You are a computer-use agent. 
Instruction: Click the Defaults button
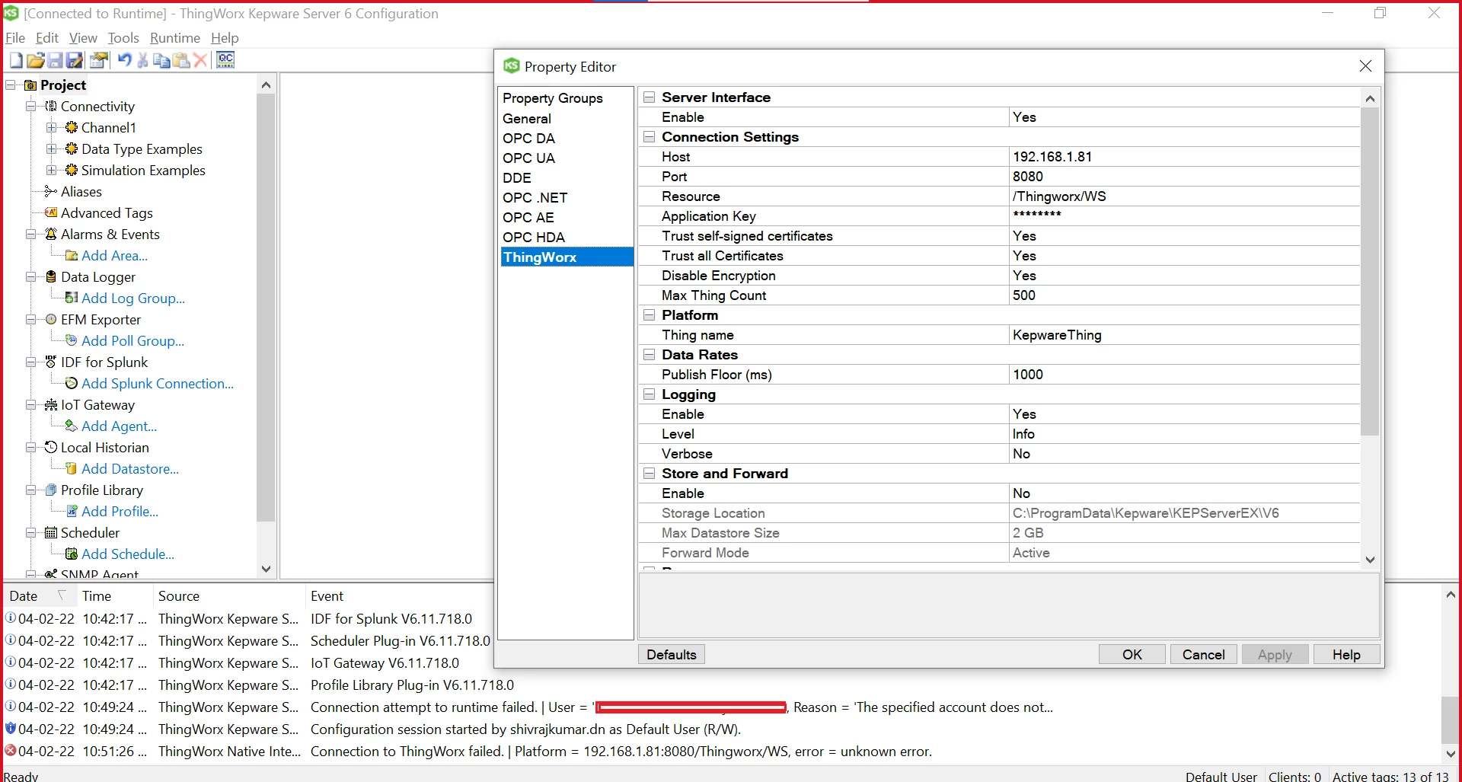671,654
